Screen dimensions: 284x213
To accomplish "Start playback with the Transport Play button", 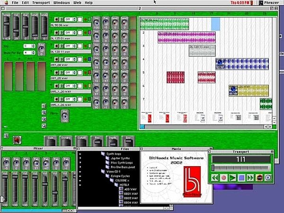I will click(232, 177).
